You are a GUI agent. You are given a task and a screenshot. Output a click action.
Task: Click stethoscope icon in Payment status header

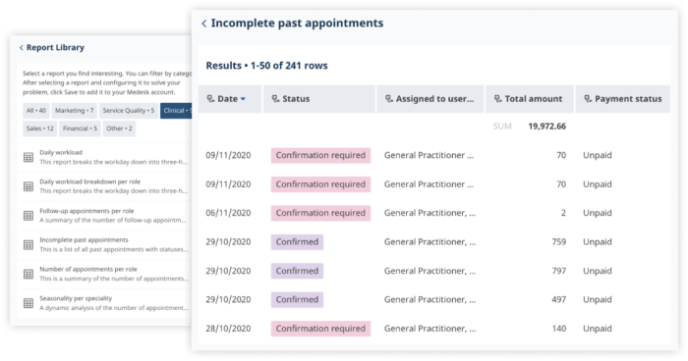[588, 99]
